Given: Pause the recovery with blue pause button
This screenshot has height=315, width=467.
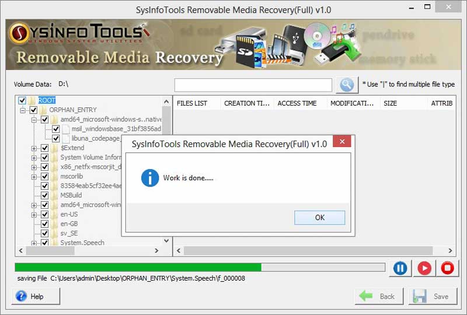Looking at the screenshot, I should coord(400,268).
